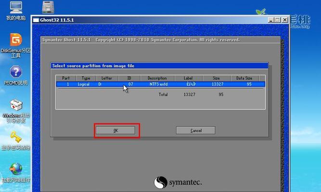The image size is (321, 192).
Task: Click the 13327 size cell in partition row
Action: click(218, 84)
